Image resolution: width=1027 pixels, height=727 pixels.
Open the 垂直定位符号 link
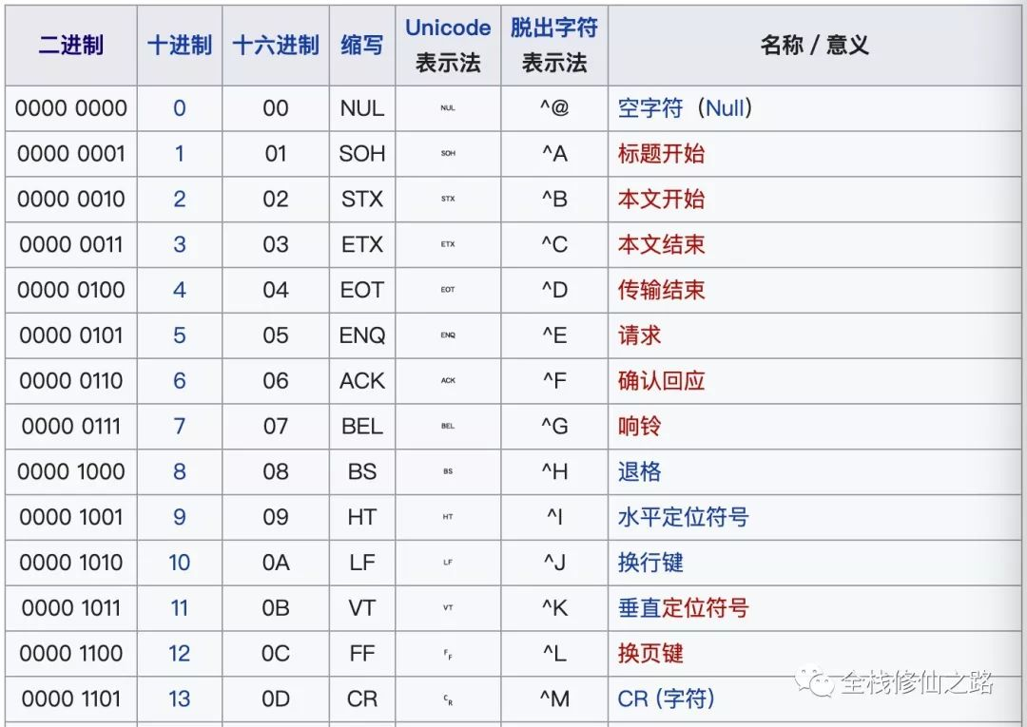pyautogui.click(x=683, y=608)
